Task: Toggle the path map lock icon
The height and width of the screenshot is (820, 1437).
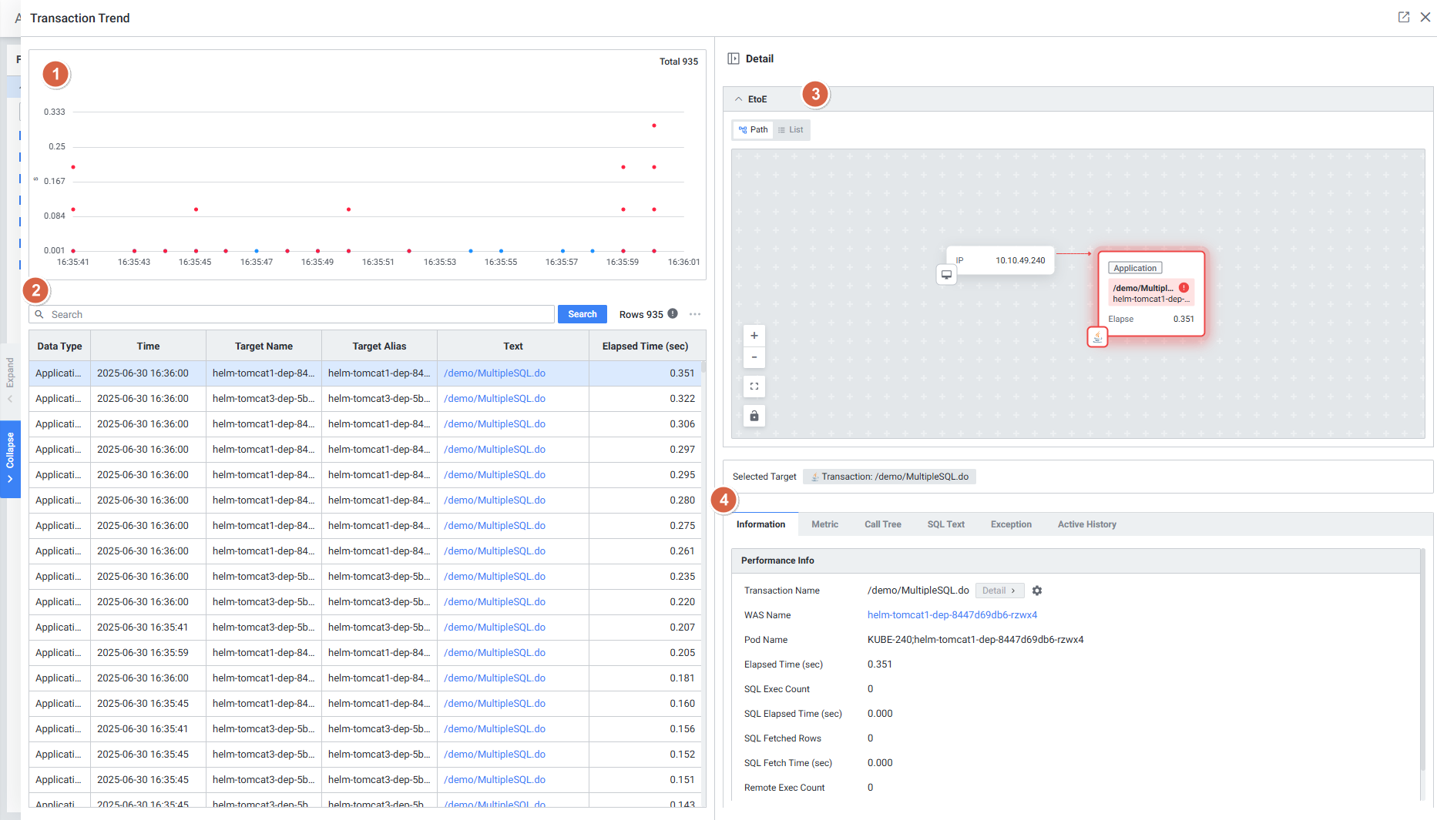Action: (x=754, y=416)
